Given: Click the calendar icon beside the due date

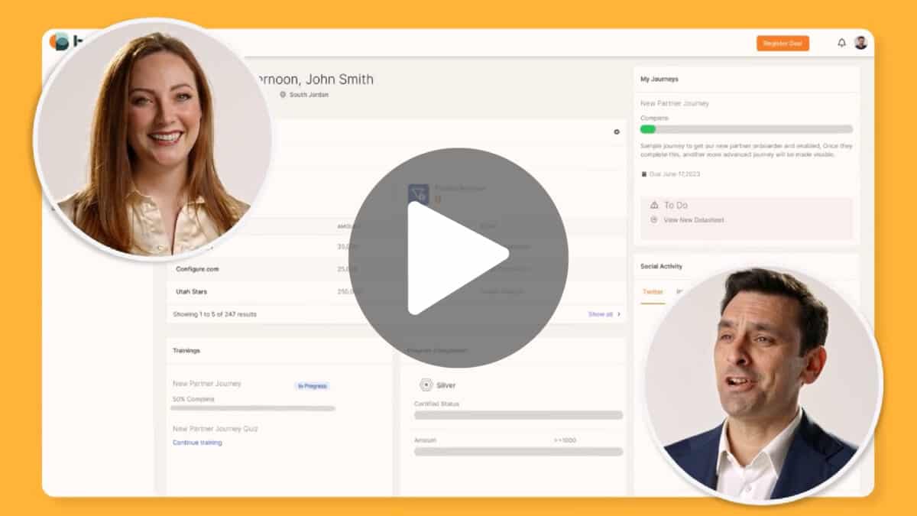Looking at the screenshot, I should (x=644, y=174).
